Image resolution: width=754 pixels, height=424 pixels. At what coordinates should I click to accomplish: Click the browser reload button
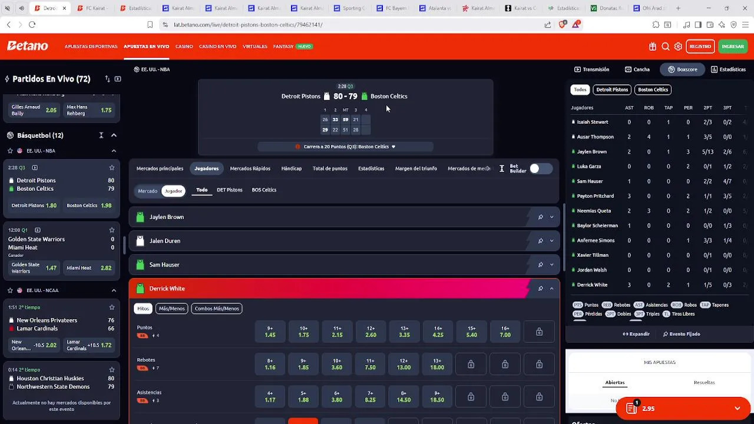(32, 25)
